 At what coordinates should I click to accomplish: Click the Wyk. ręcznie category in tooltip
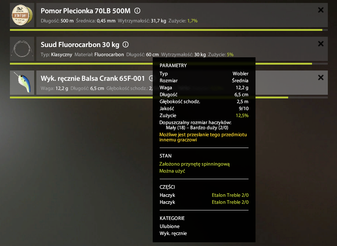pos(173,234)
